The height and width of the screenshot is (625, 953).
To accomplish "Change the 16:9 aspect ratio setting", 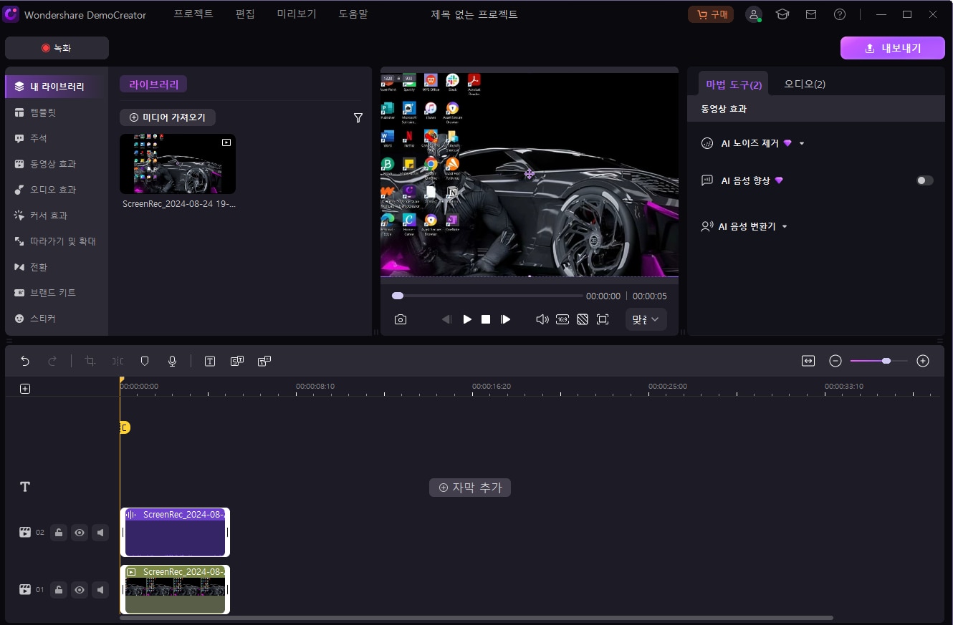I will [x=562, y=319].
